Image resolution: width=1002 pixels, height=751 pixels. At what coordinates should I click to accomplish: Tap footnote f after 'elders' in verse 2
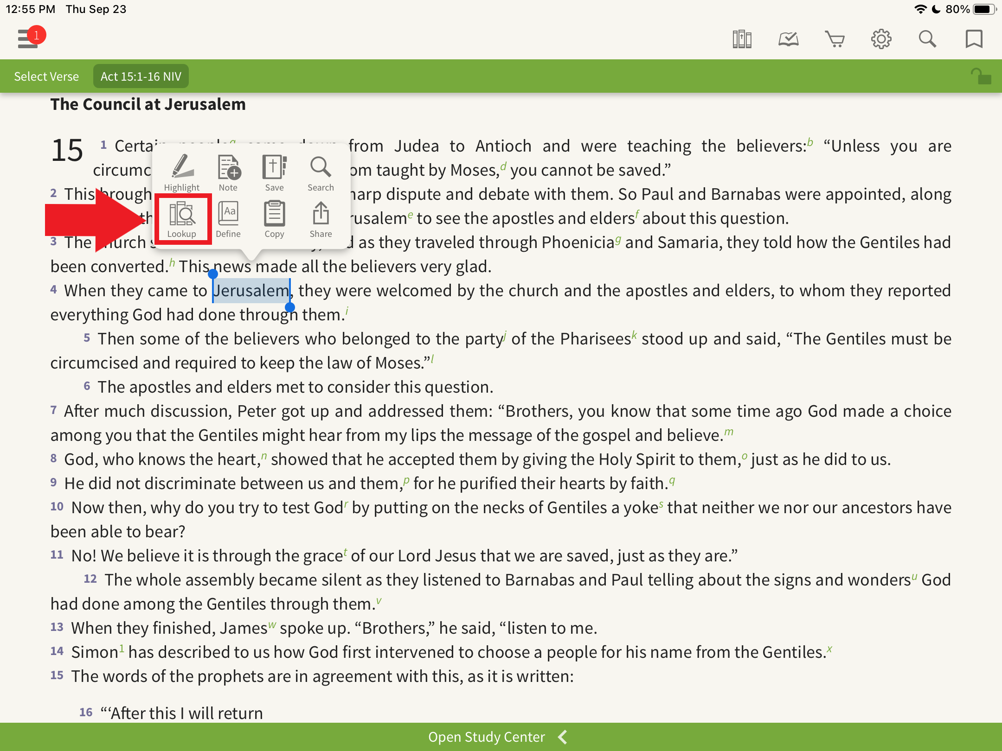click(637, 214)
